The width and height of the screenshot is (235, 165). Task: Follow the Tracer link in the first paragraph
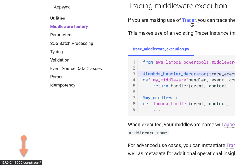coord(189,20)
